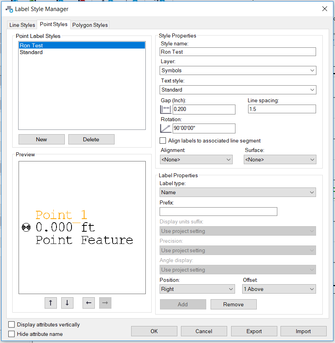Click the Style name input field

(238, 52)
